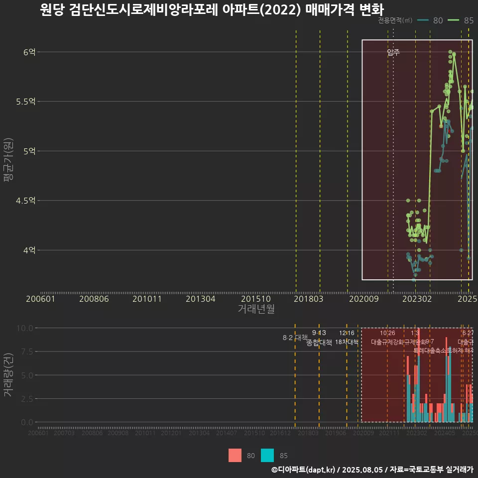Click the 202009 tick on price chart
Screen dimensions: 478x478
tap(363, 299)
